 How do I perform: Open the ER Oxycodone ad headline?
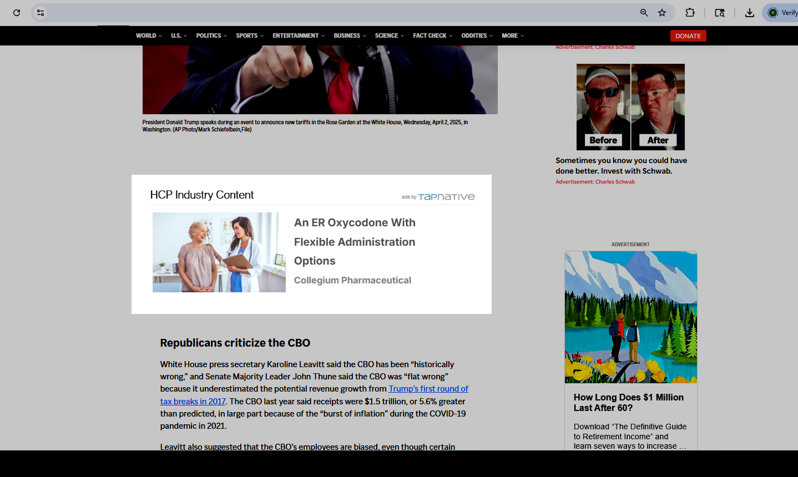pos(355,242)
